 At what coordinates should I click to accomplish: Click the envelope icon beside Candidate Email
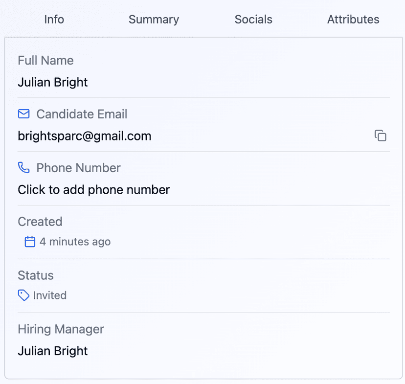(x=23, y=114)
